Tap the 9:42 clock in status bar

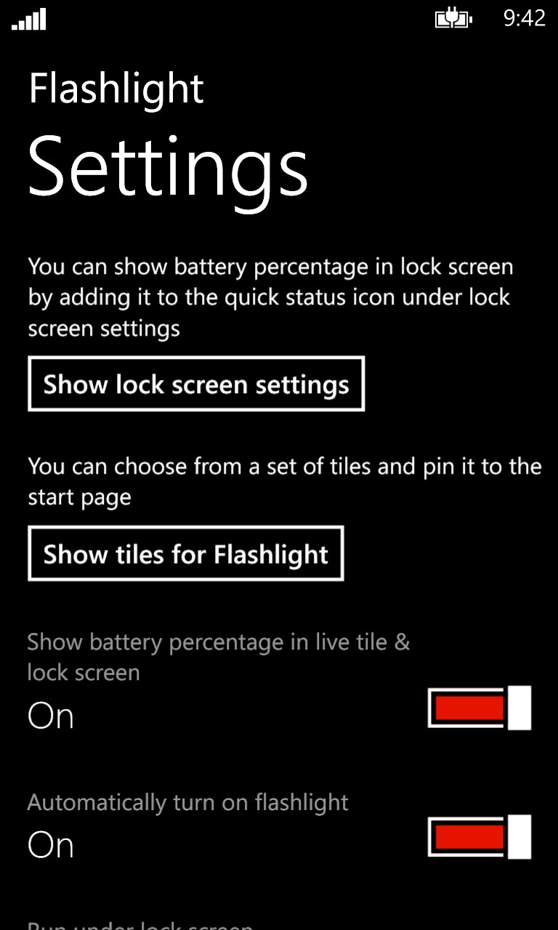(x=524, y=19)
